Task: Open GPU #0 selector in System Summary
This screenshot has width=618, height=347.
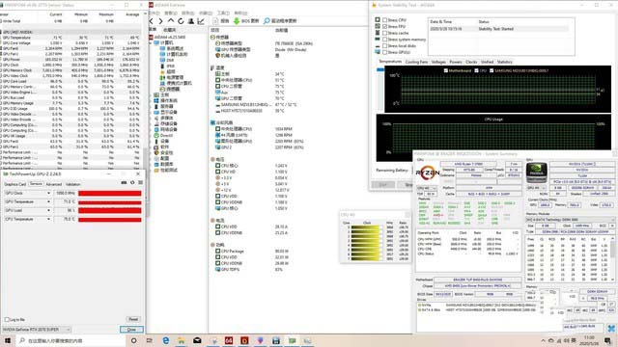Action: (x=536, y=188)
